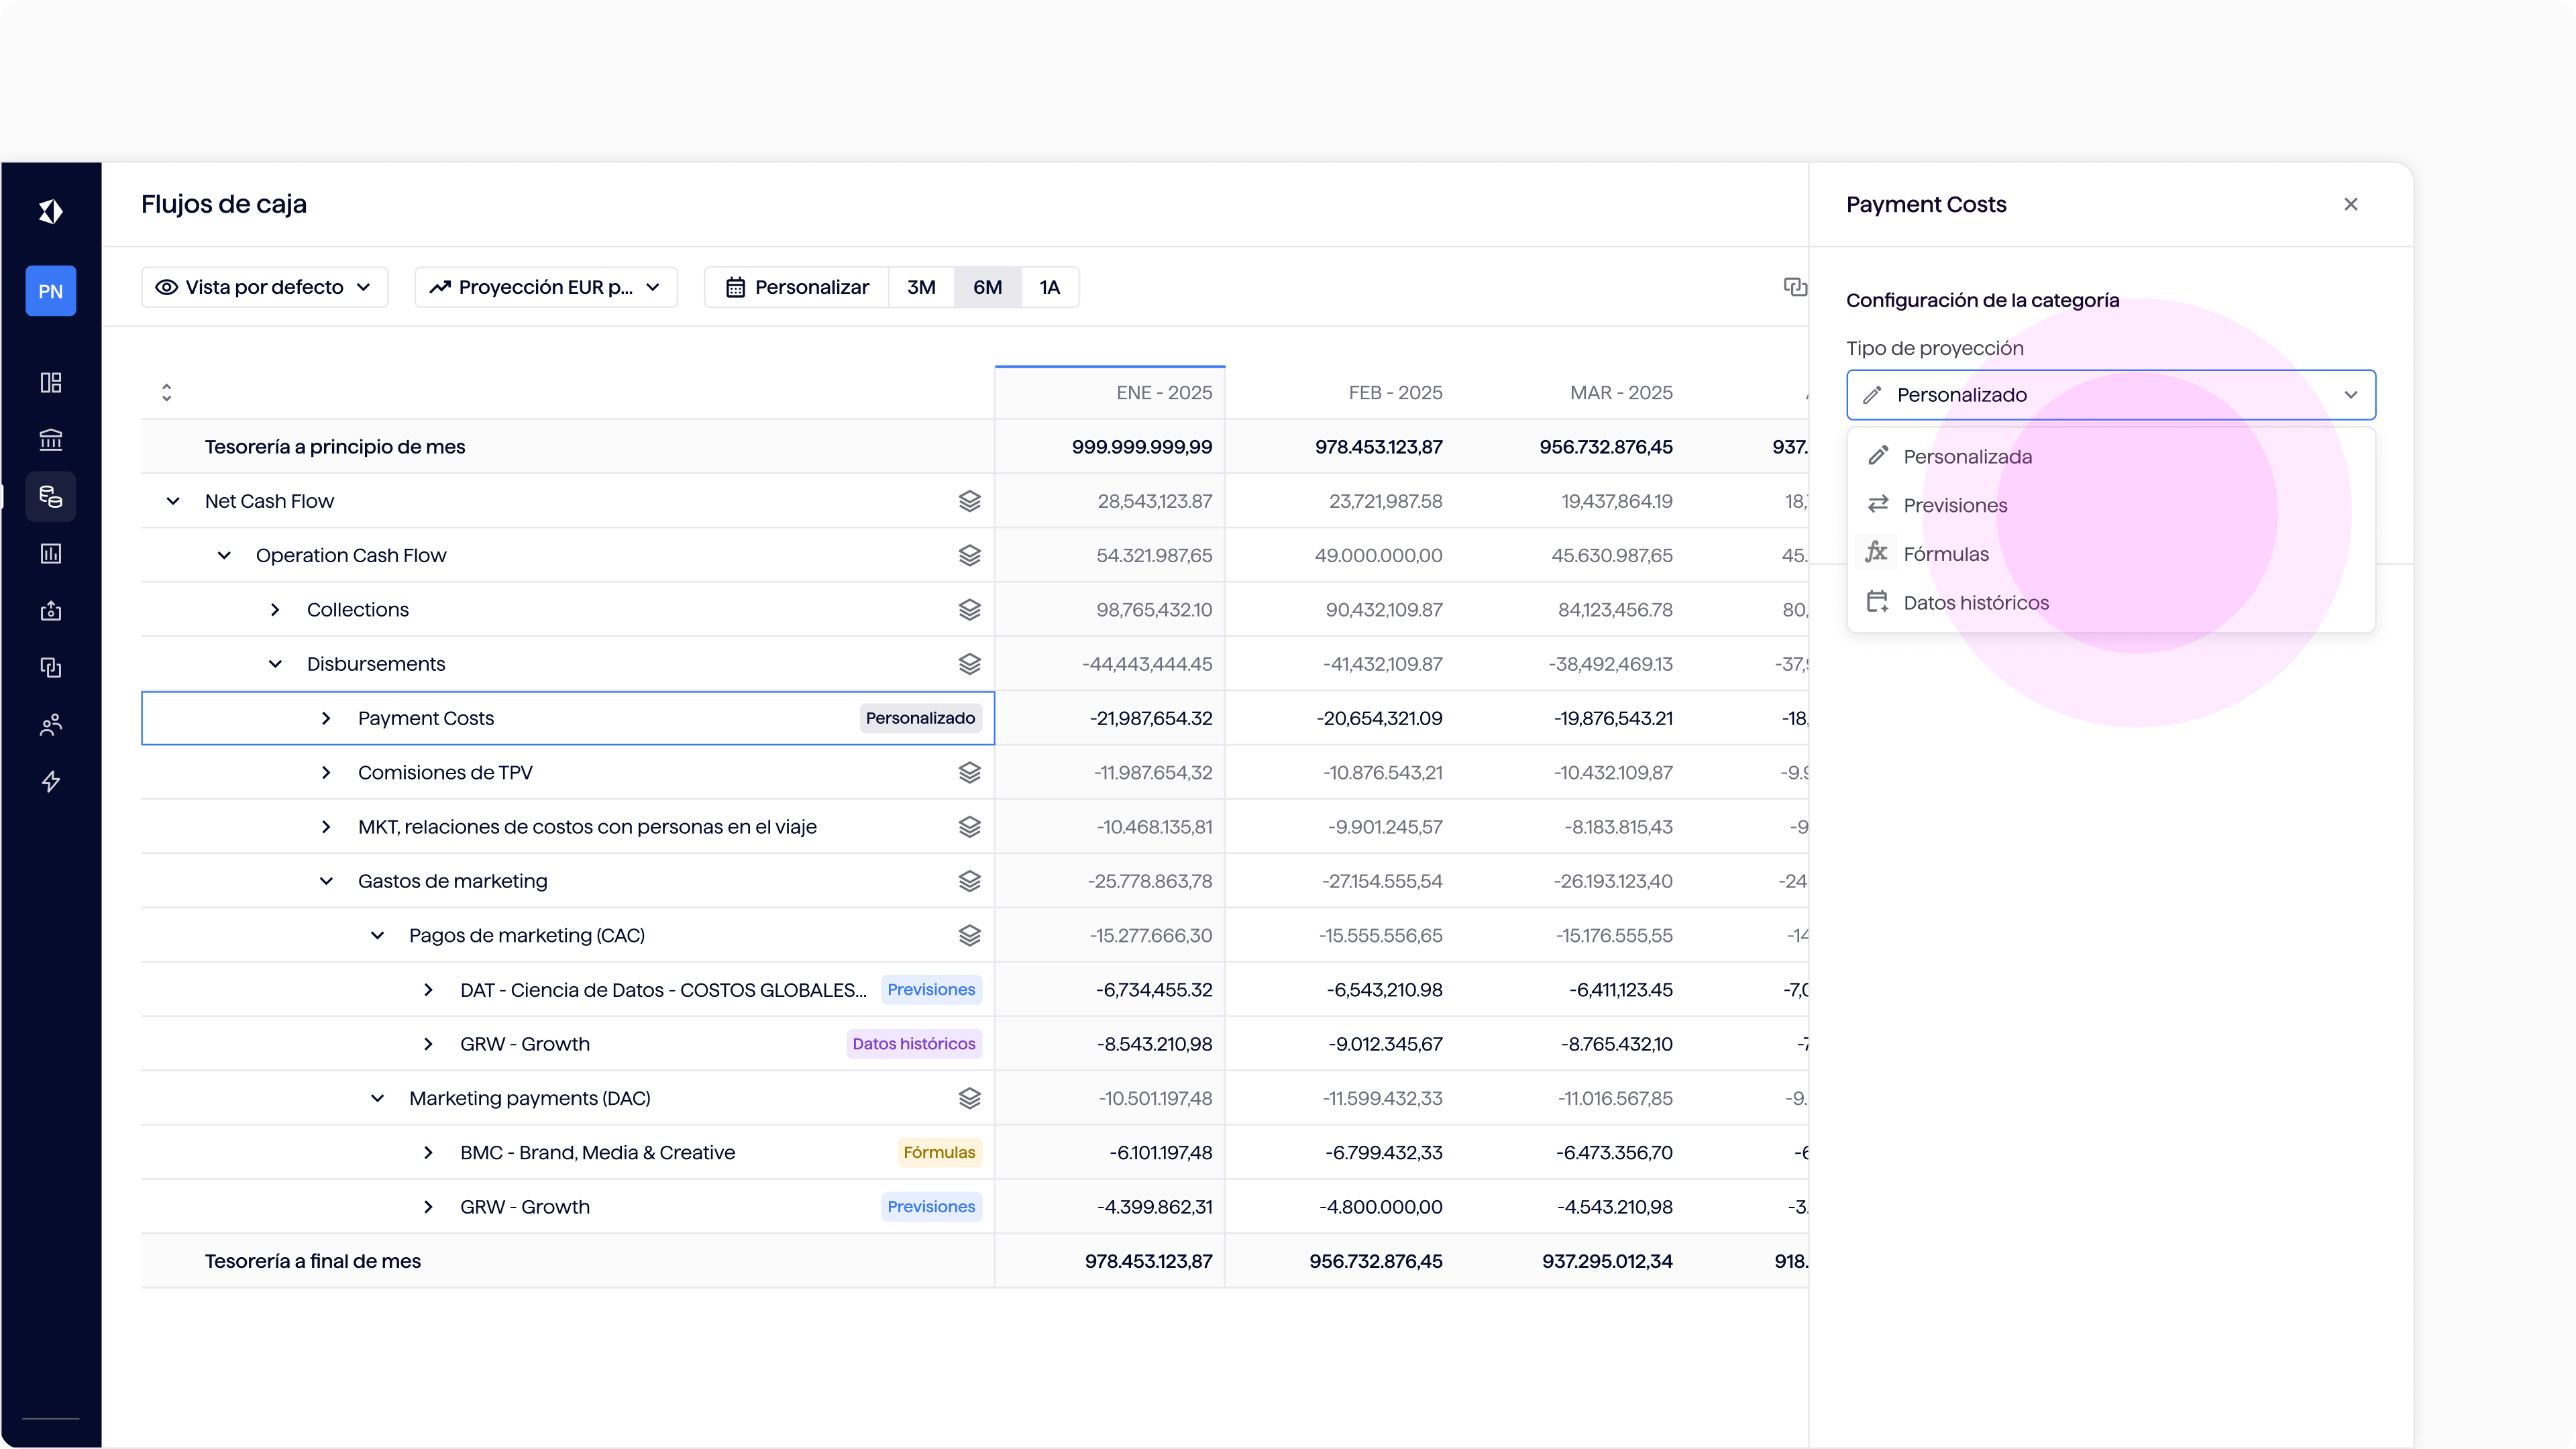Open the lightning automation sidebar icon

point(50,782)
